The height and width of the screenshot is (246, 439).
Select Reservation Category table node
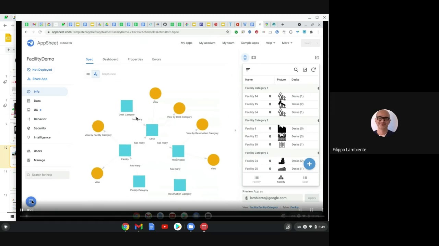[x=180, y=185]
